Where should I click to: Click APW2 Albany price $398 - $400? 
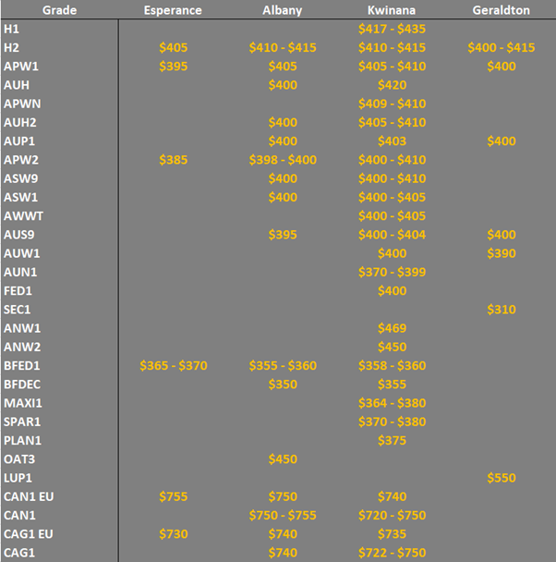pyautogui.click(x=283, y=160)
